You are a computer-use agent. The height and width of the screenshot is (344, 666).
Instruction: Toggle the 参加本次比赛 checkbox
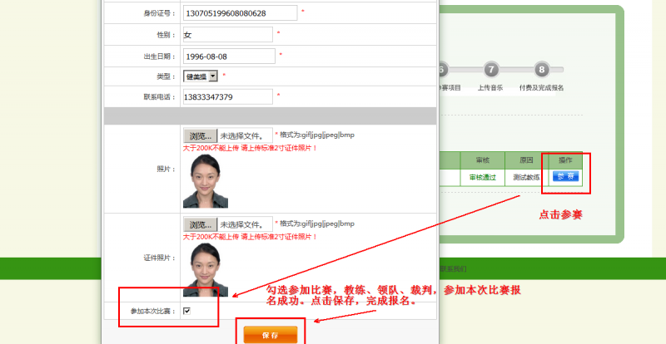coord(186,311)
